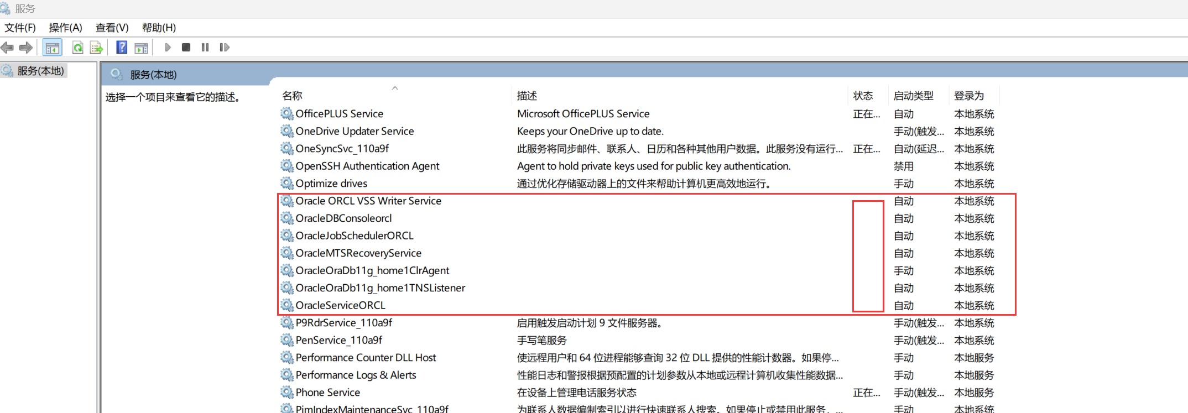
Task: Open the 查看(V) menu
Action: click(x=112, y=28)
